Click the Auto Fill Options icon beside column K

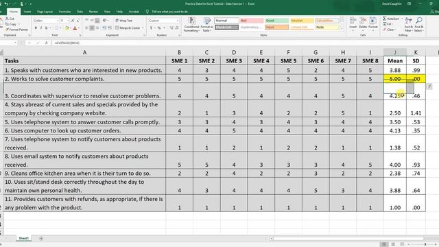[x=429, y=86]
